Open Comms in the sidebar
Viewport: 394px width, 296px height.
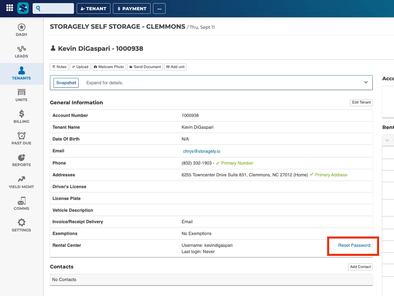point(21,204)
